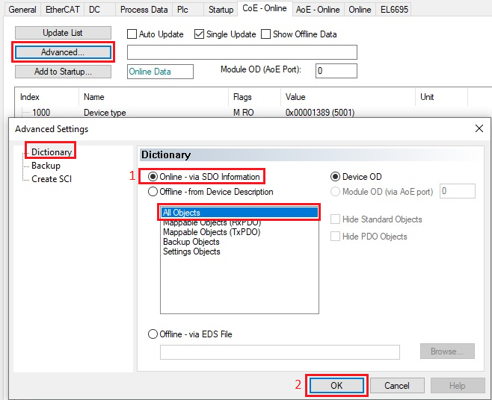Click the Help button
Image resolution: width=492 pixels, height=400 pixels.
point(458,386)
